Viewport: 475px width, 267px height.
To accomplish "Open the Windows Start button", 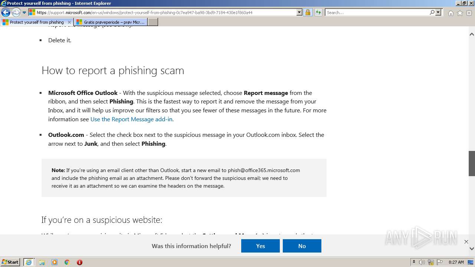I will click(x=10, y=262).
